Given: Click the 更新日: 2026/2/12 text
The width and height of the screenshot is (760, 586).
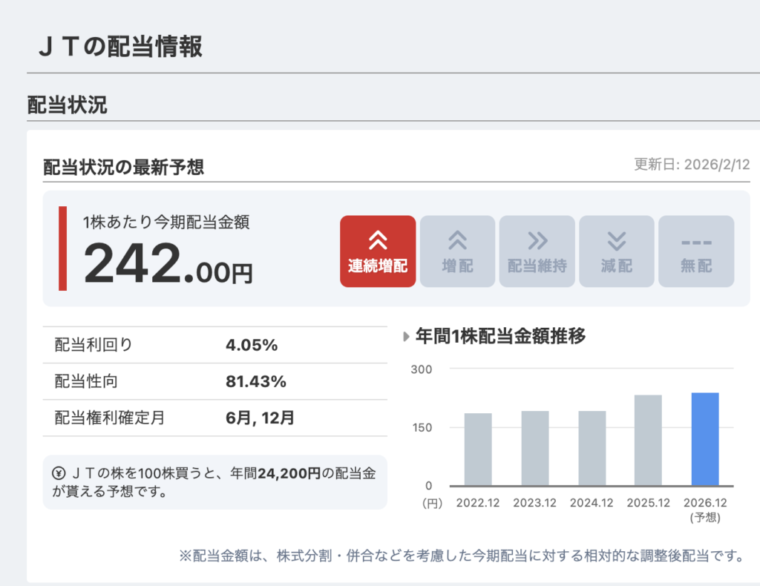Looking at the screenshot, I should tap(692, 165).
